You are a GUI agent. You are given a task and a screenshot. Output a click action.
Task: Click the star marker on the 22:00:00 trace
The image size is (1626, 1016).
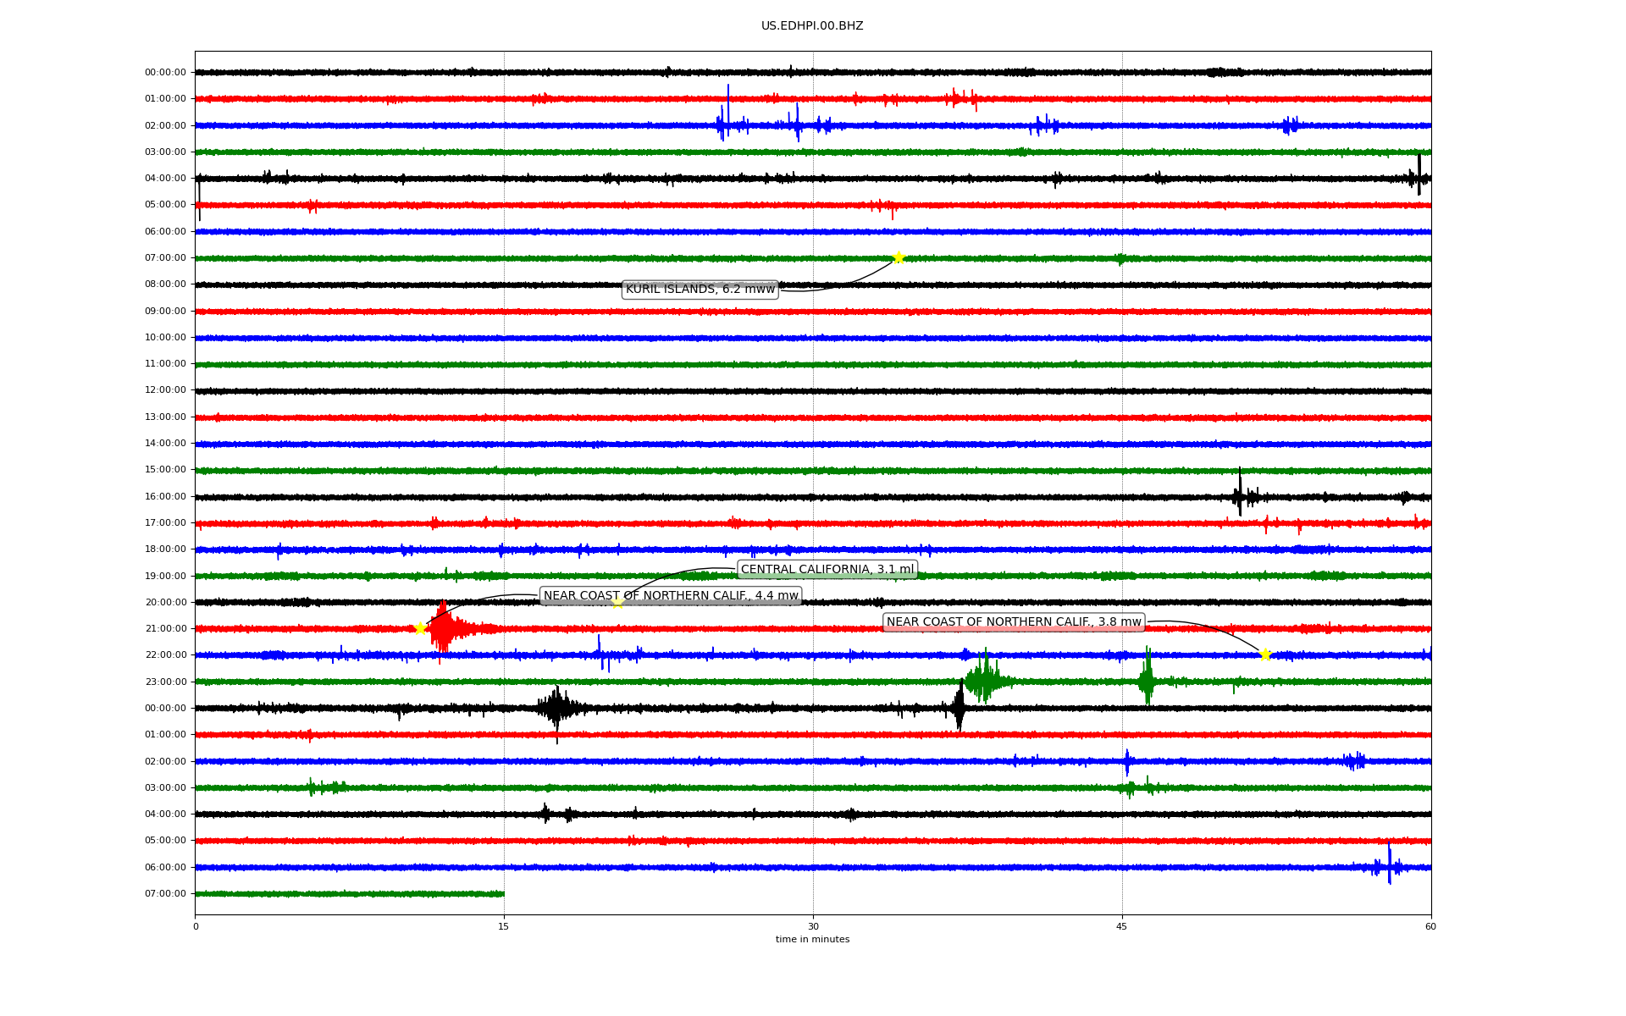[x=1265, y=654]
